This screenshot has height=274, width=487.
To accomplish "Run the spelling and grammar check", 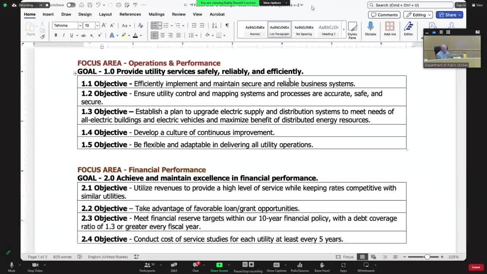I will click(x=135, y=5).
